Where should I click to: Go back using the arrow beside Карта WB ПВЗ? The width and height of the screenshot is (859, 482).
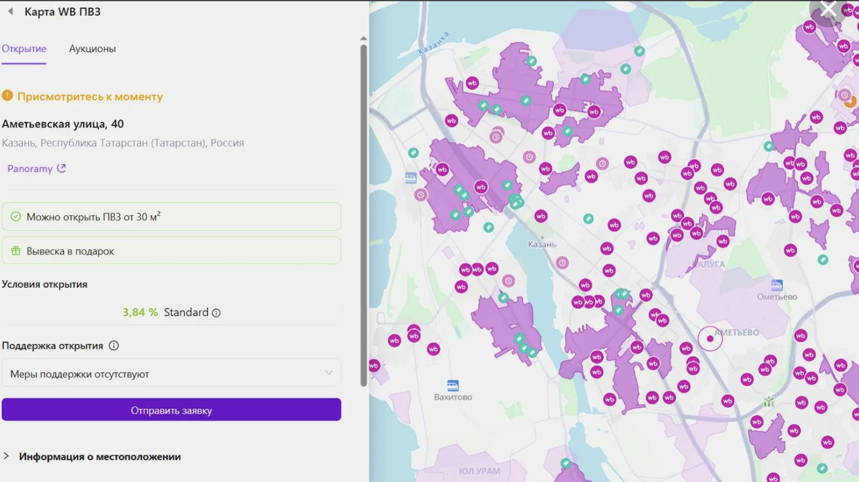[10, 12]
